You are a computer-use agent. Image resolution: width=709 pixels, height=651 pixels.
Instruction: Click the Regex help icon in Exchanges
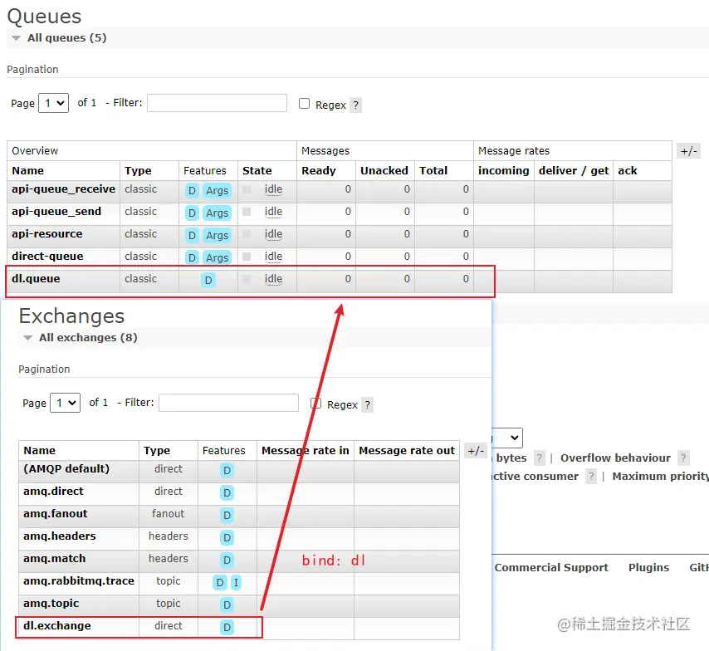click(368, 404)
